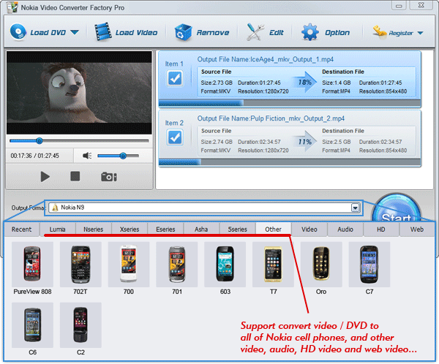This screenshot has width=439, height=364.
Task: Click the Edit label
Action: [x=277, y=33]
